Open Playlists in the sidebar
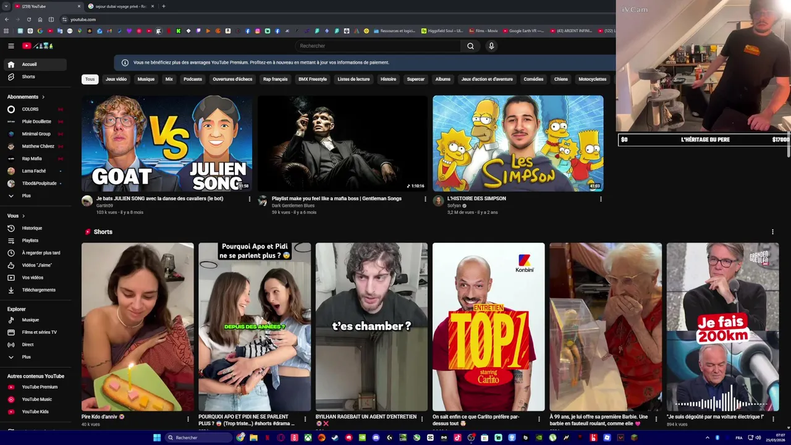This screenshot has height=445, width=791. (x=36, y=240)
